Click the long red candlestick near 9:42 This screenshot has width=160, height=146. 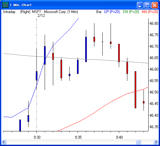pos(135,90)
